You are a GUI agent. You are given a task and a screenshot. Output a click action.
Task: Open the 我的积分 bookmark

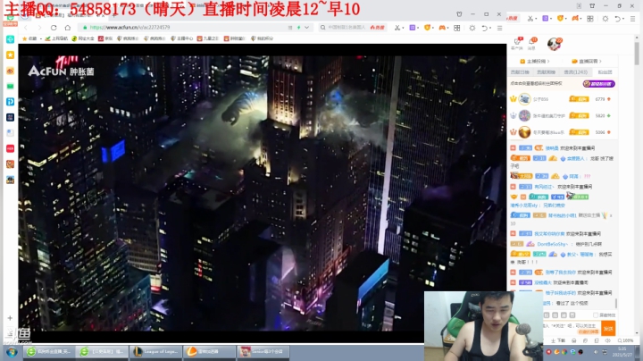(262, 38)
